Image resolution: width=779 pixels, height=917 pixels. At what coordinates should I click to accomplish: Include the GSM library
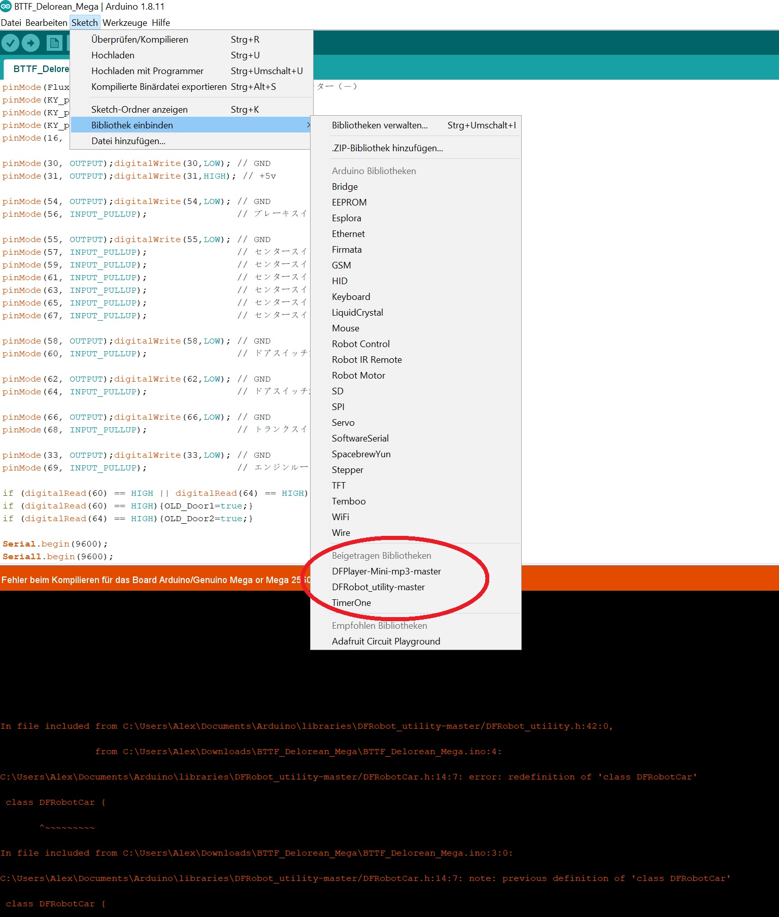click(x=416, y=265)
